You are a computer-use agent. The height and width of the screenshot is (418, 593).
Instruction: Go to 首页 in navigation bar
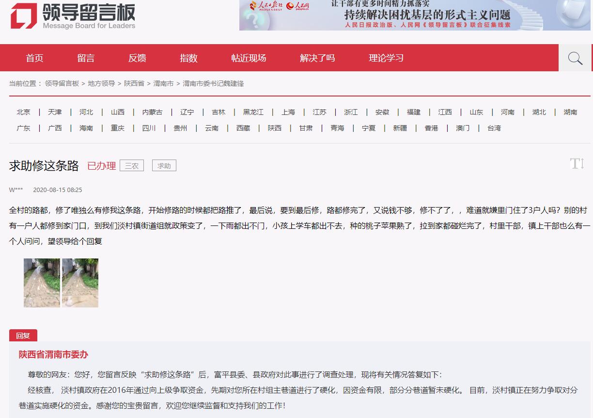(34, 58)
